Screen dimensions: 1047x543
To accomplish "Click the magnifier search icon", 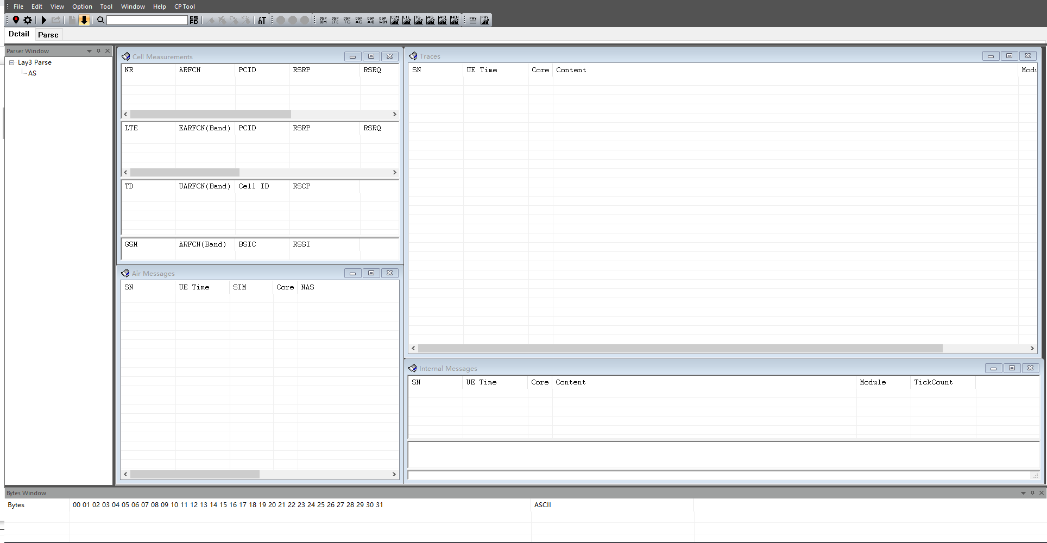I will pos(100,20).
